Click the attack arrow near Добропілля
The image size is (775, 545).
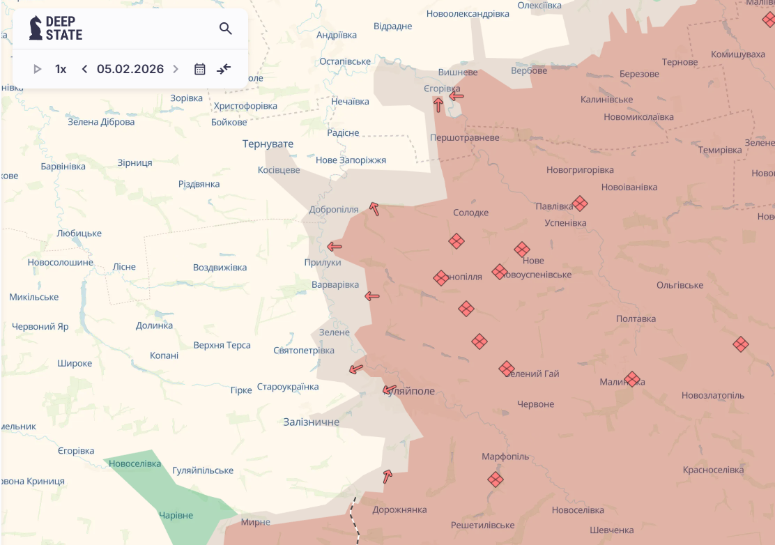(374, 208)
